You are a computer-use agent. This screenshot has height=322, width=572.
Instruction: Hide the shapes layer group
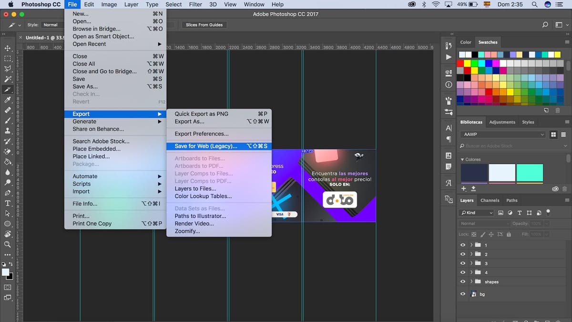(x=462, y=281)
